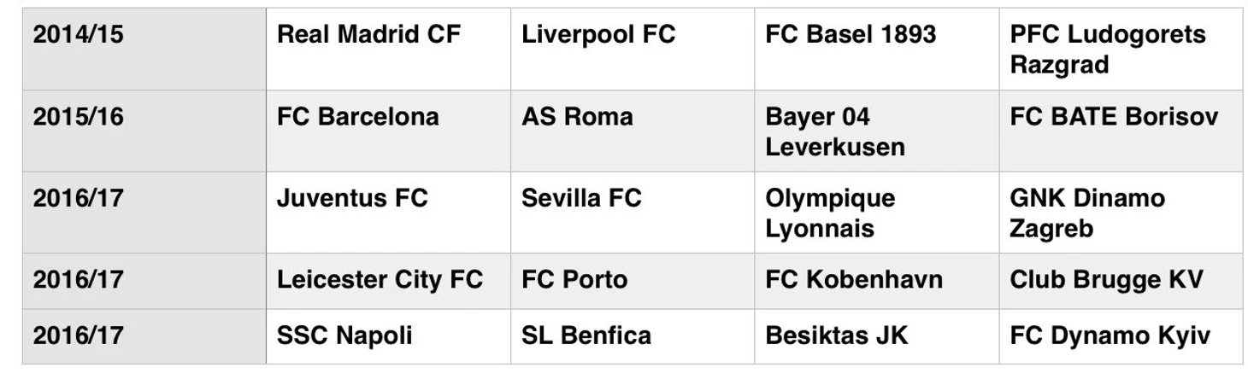Click the Real Madrid CF cell
Screen dimensions: 1248x379
click(388, 50)
